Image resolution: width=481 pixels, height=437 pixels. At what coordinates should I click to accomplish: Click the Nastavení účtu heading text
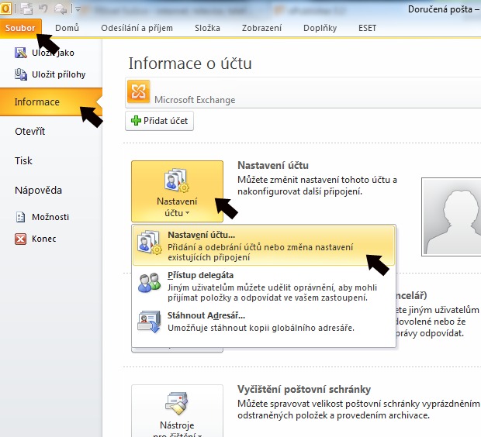point(273,165)
